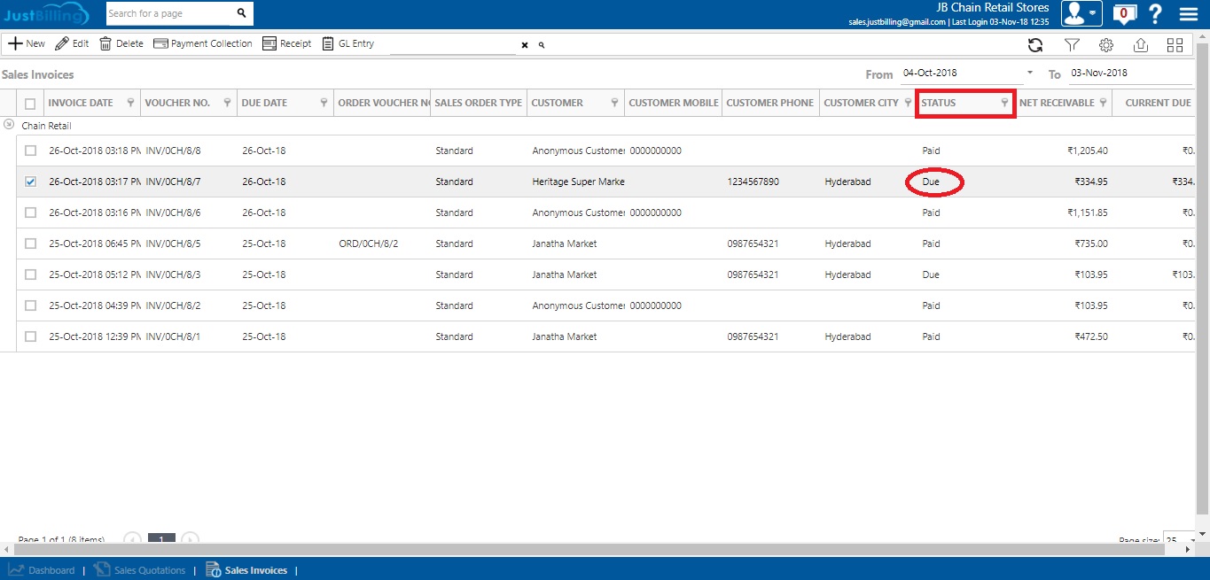Filter the Due Date column
1210x580 pixels.
(324, 103)
